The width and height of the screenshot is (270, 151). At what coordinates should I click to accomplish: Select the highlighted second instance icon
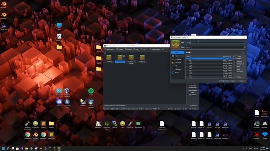(x=120, y=57)
